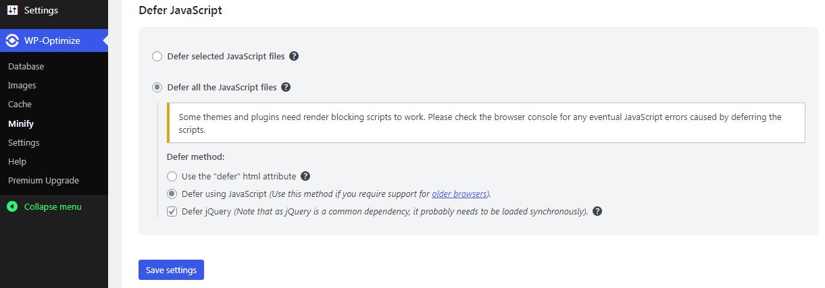
Task: Click the WP-Optimize logo icon in sidebar
Action: [x=12, y=40]
